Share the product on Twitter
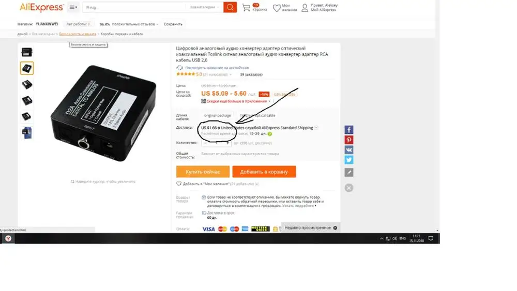517x291 pixels. [x=349, y=160]
